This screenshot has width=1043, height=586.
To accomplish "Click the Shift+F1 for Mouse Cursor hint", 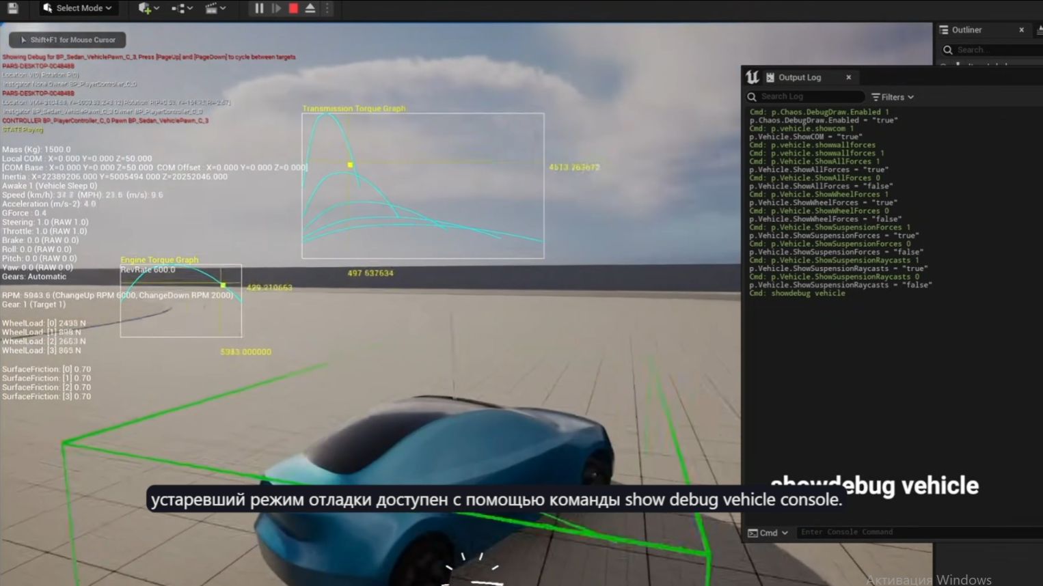I will tap(68, 40).
